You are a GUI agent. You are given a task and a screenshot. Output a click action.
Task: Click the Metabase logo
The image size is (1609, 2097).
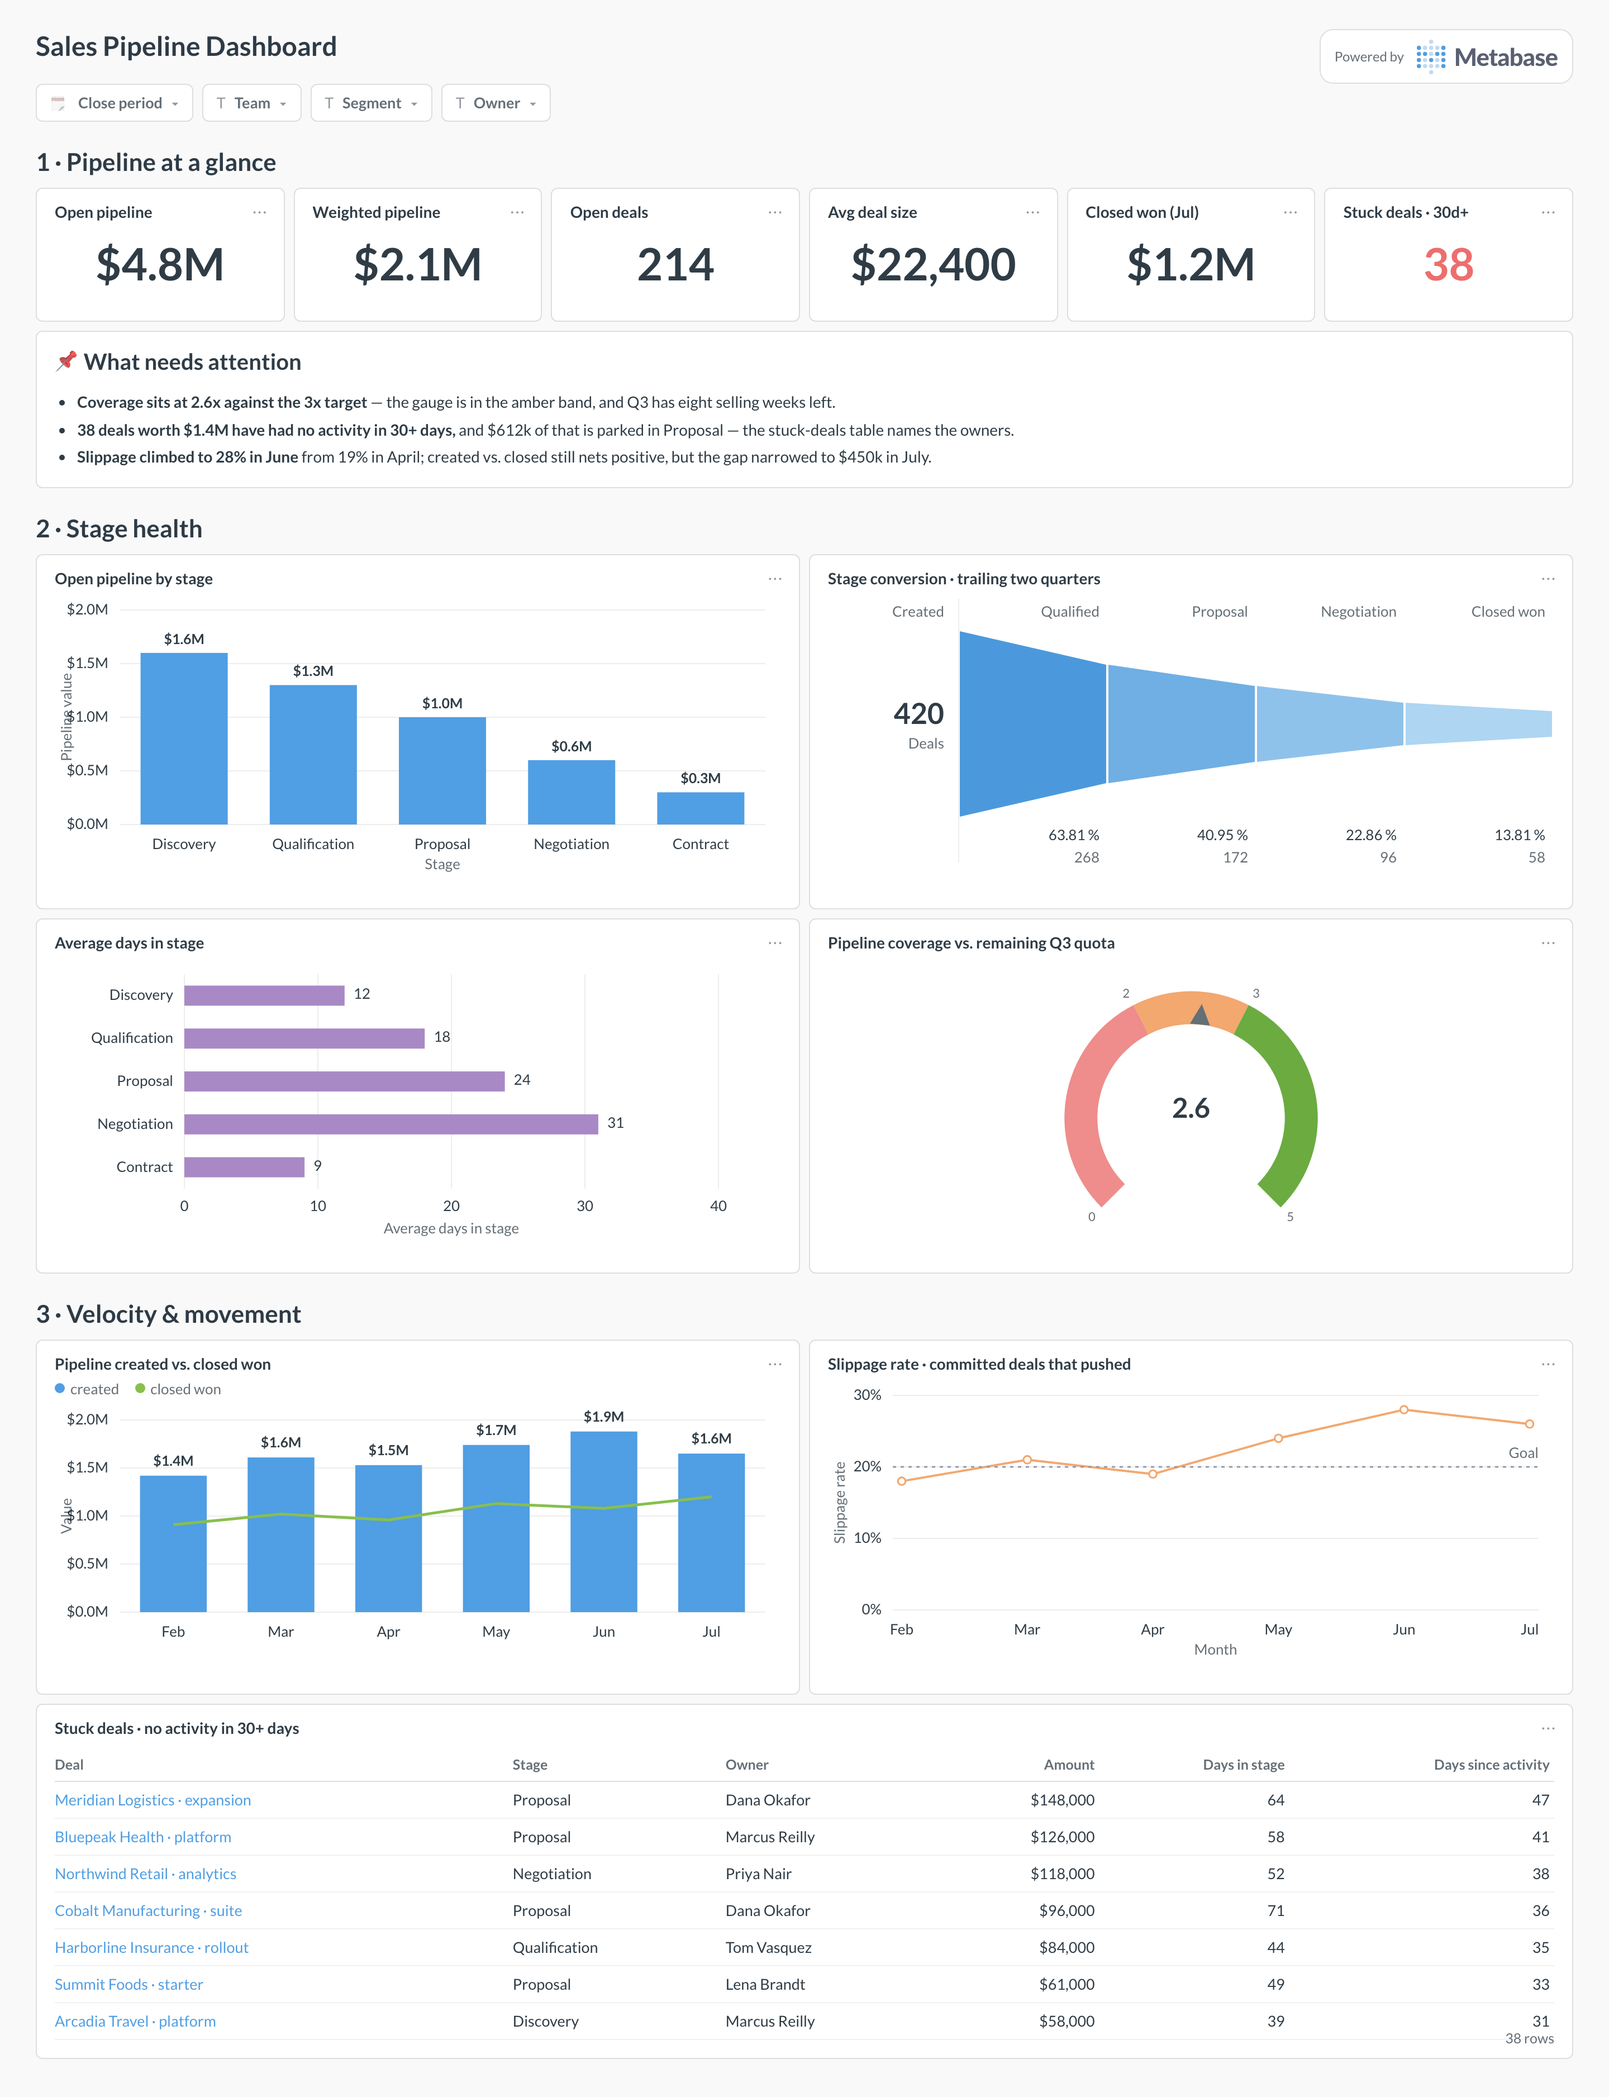(x=1487, y=58)
